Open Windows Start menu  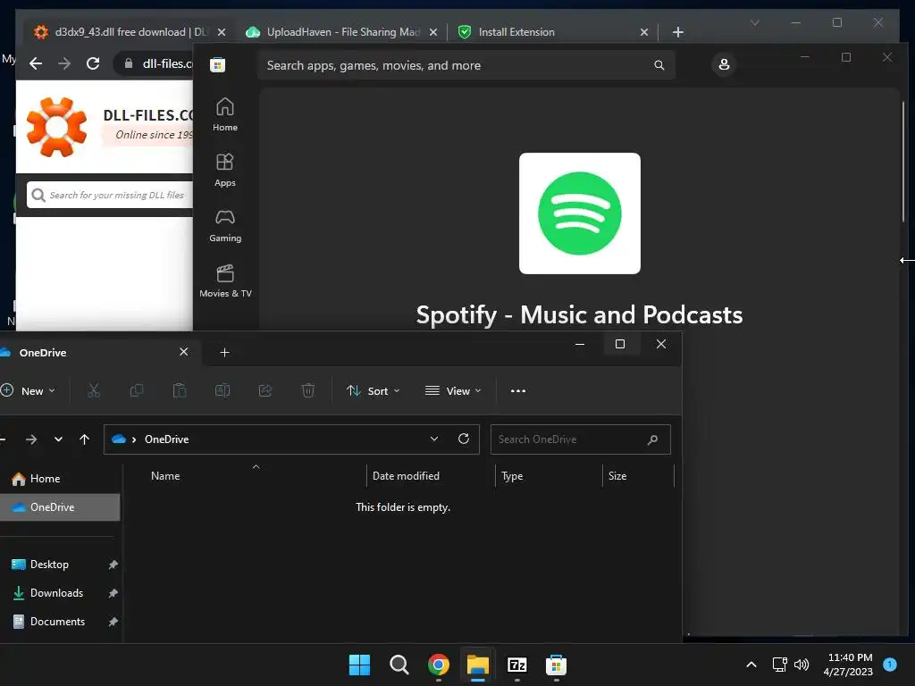[359, 665]
